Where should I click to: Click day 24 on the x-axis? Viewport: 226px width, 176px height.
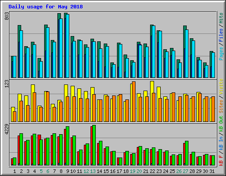[166, 171]
